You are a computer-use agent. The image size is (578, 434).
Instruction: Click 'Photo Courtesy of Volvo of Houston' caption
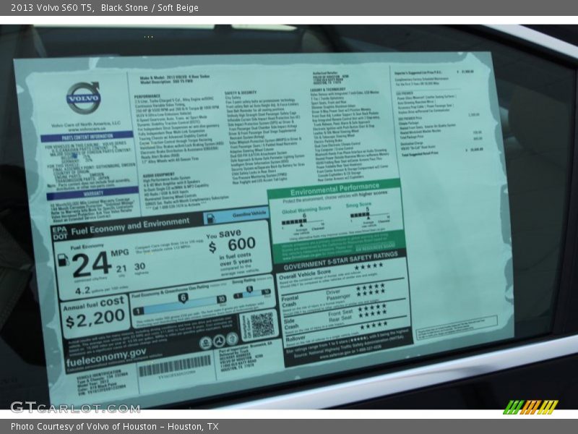84,427
